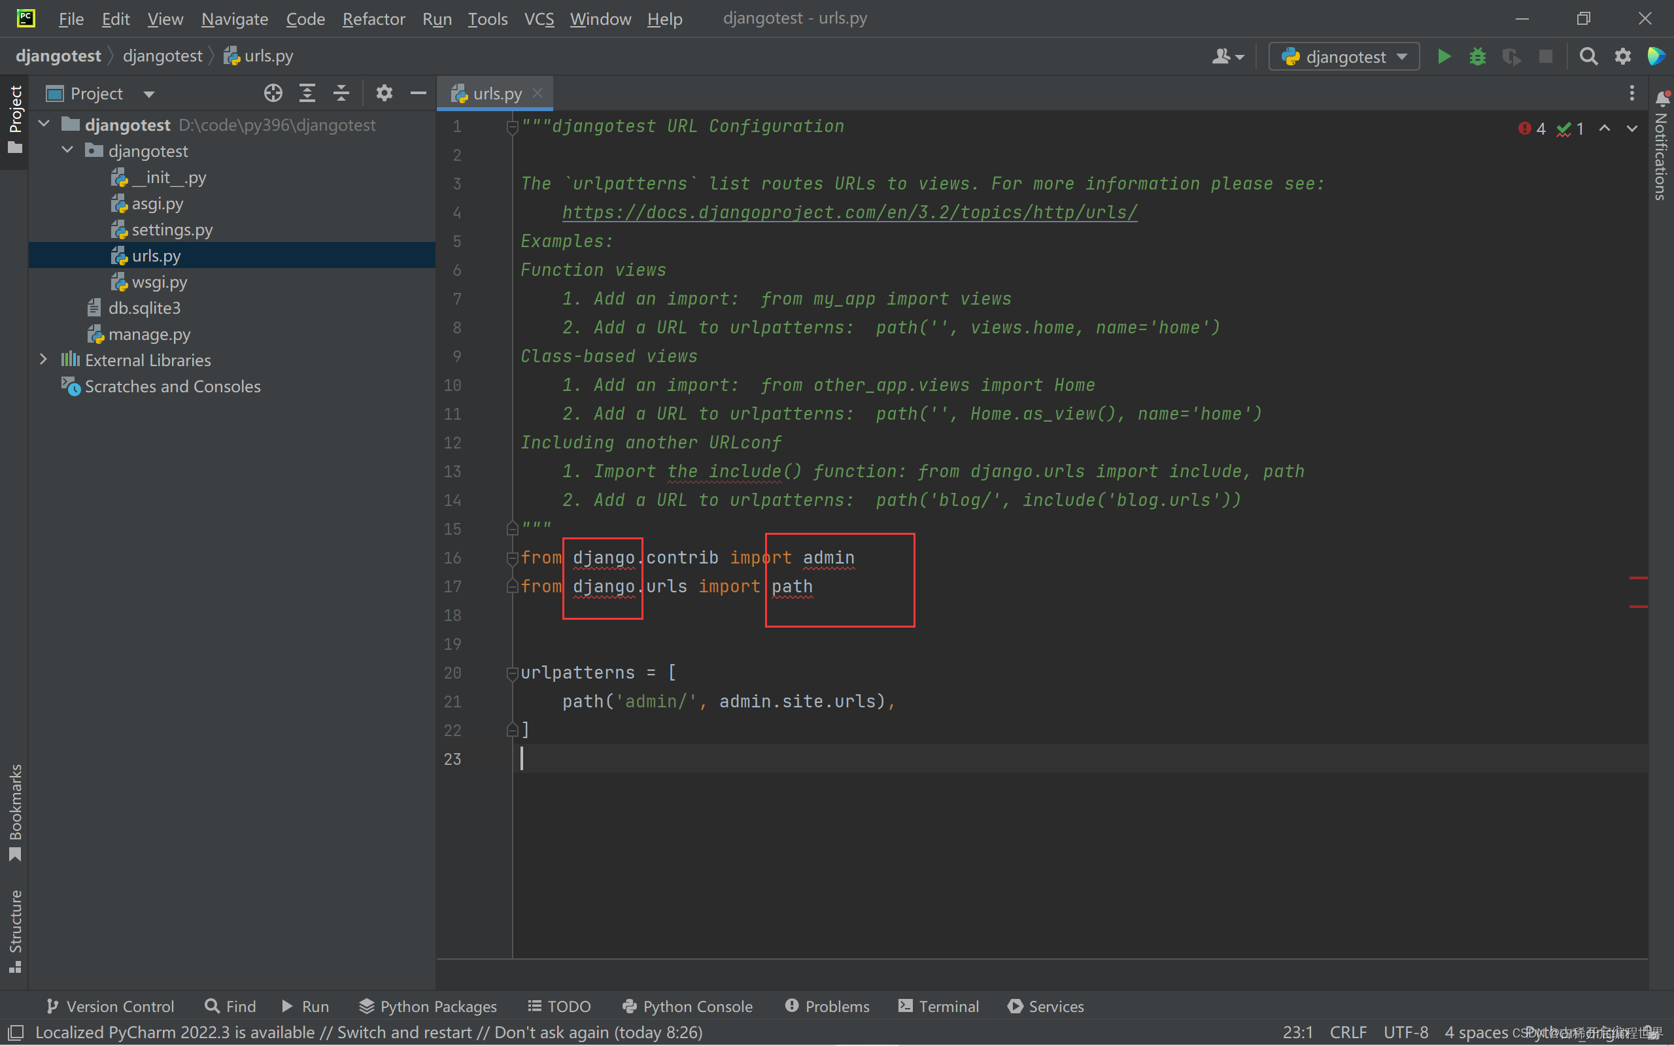Click the Run button in toolbar

tap(1443, 57)
